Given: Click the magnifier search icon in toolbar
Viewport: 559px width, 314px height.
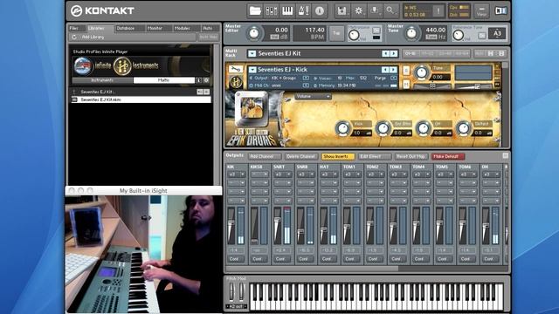Looking at the screenshot, I should click(x=390, y=10).
